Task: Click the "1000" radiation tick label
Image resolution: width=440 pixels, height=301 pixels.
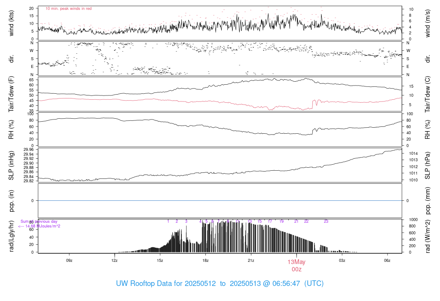Action: [x=413, y=220]
